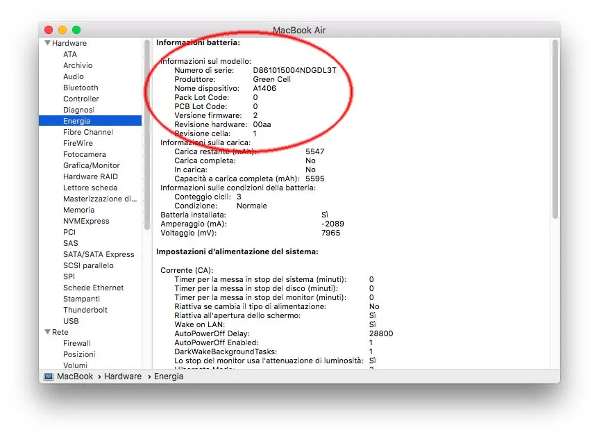Open the Firewall section under Rete
This screenshot has width=599, height=439.
coord(77,343)
